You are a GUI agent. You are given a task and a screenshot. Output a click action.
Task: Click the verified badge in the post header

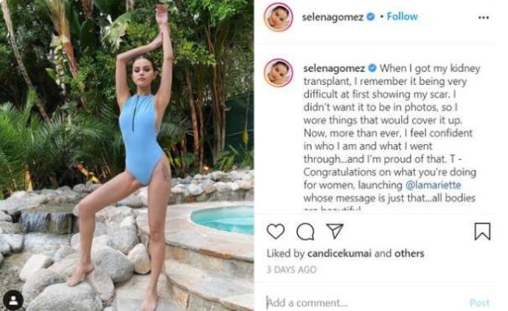pyautogui.click(x=370, y=17)
